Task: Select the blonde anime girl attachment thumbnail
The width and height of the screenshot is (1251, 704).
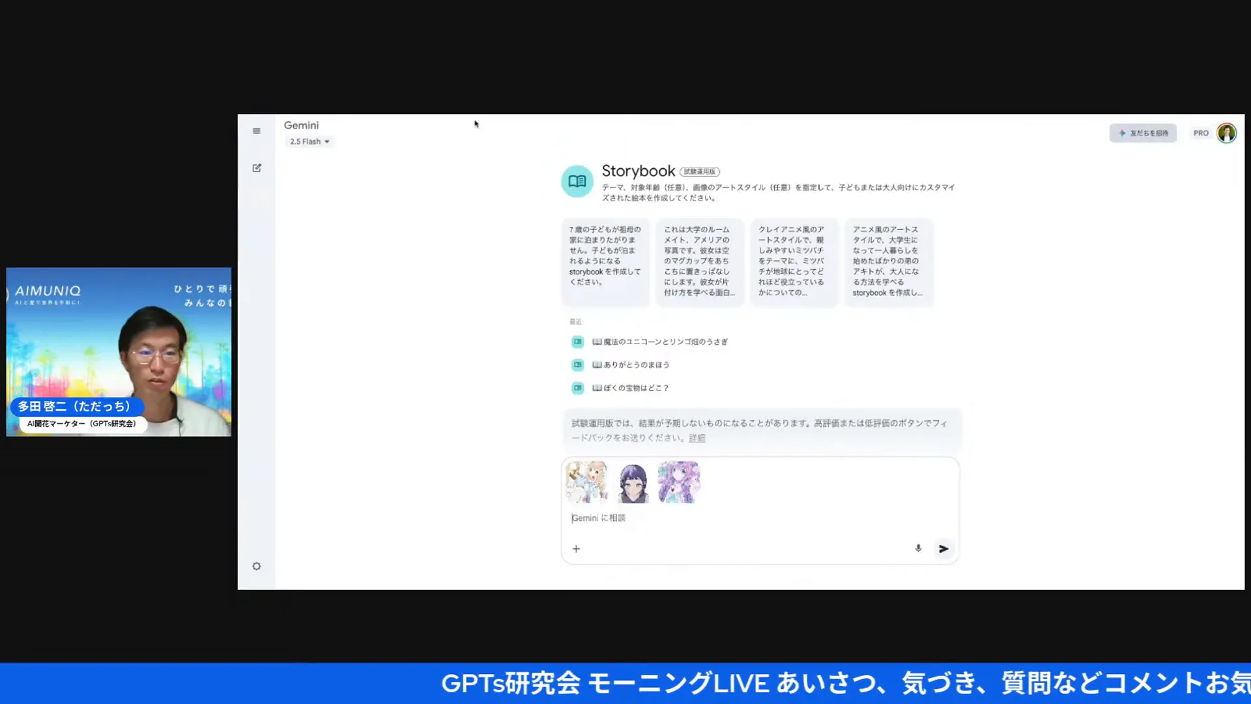Action: [586, 482]
